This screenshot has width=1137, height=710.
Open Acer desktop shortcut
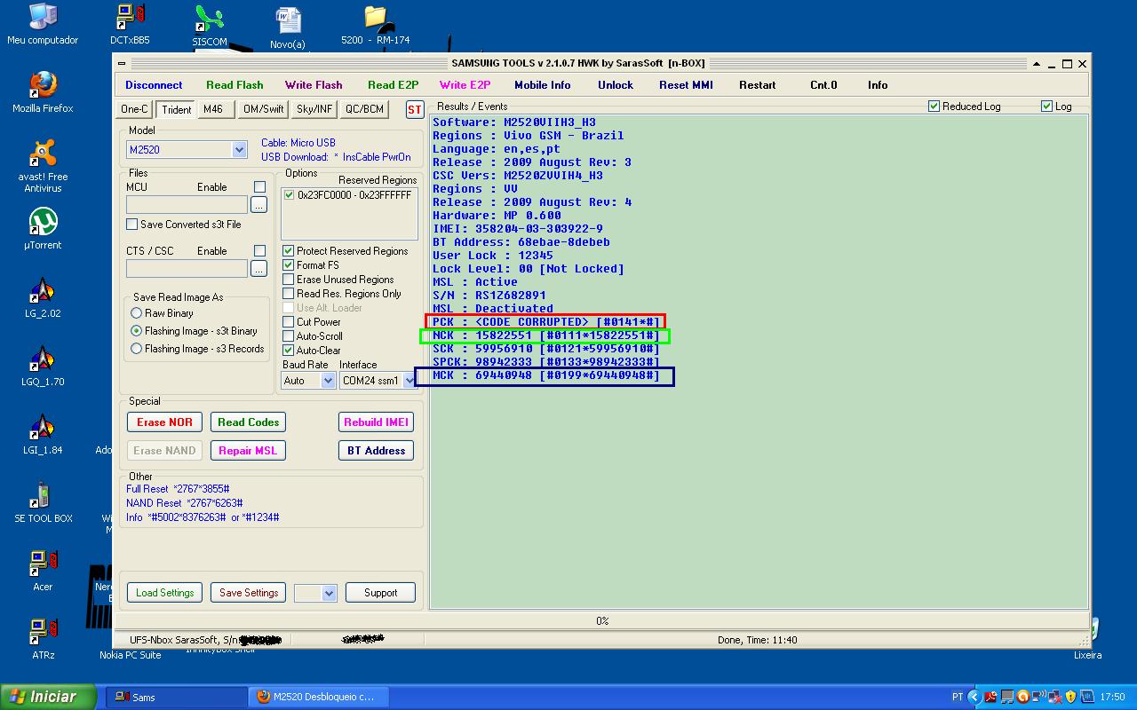coord(43,571)
